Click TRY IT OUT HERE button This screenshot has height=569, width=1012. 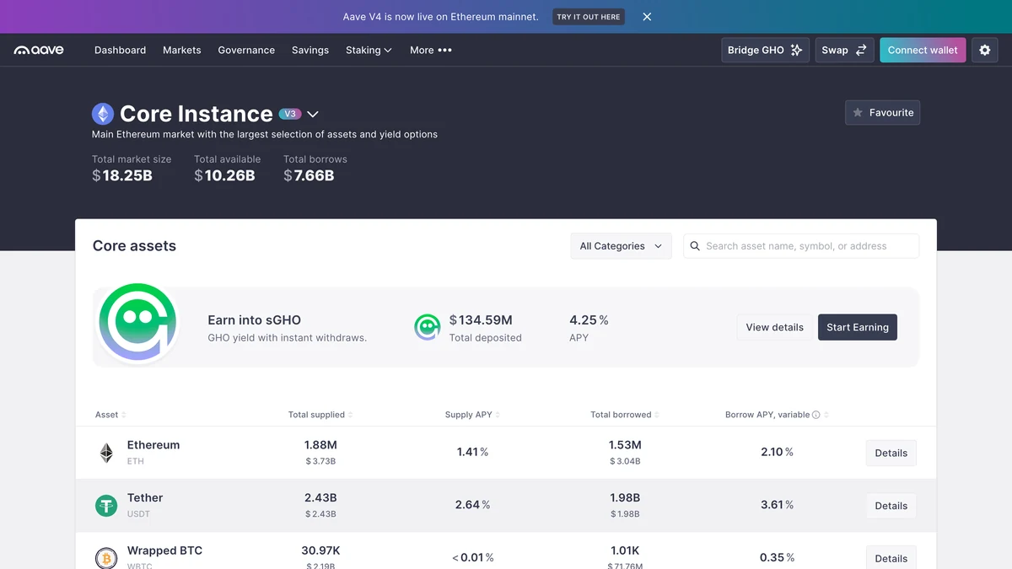(589, 17)
